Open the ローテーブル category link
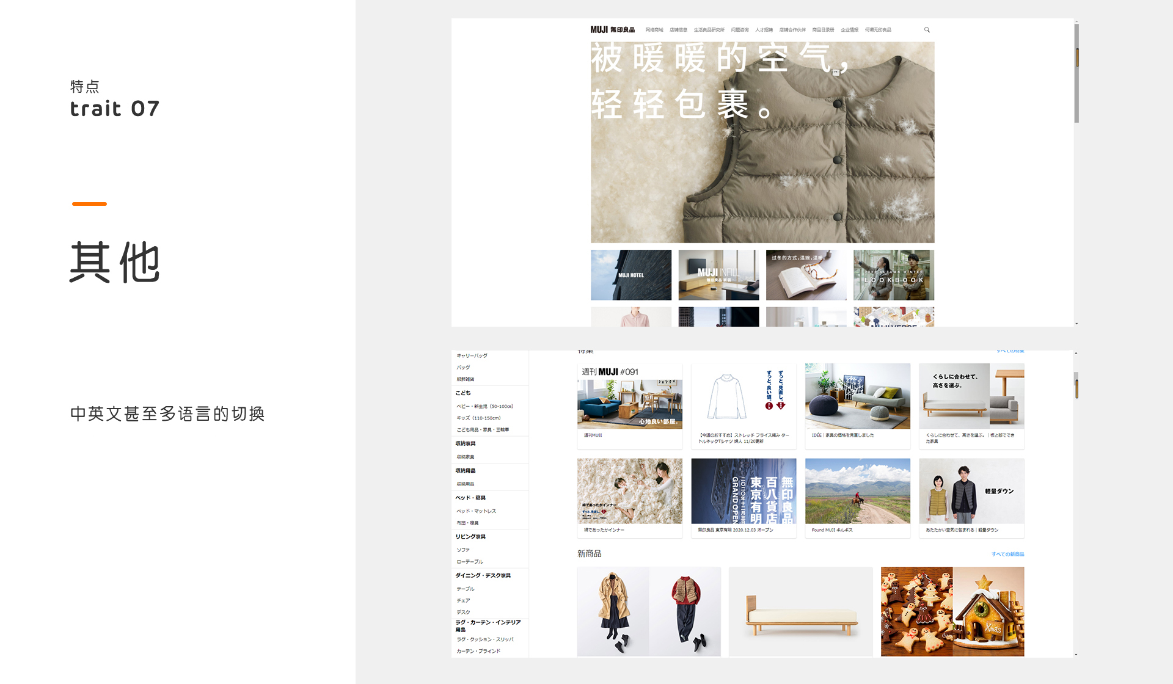1173x684 pixels. (x=470, y=561)
